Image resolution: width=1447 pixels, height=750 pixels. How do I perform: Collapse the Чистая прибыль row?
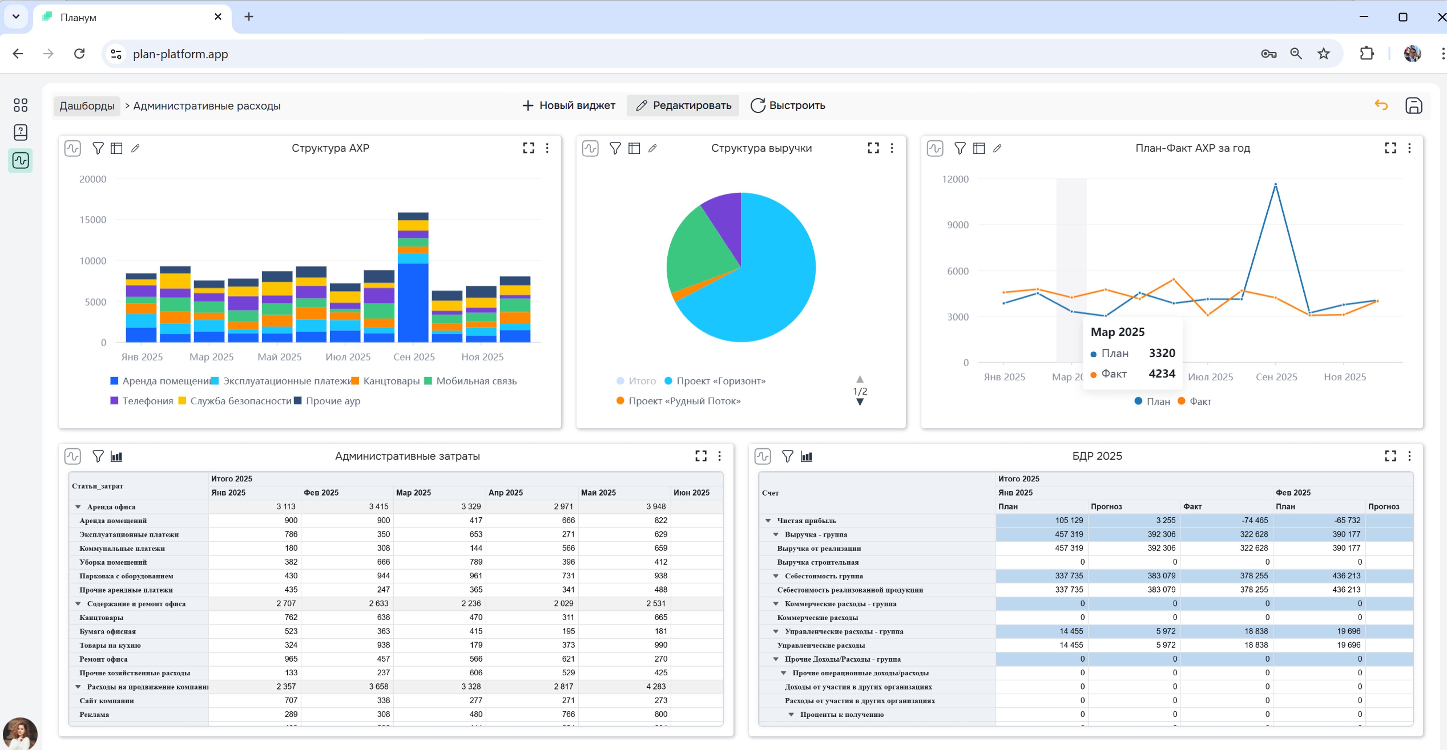point(768,521)
